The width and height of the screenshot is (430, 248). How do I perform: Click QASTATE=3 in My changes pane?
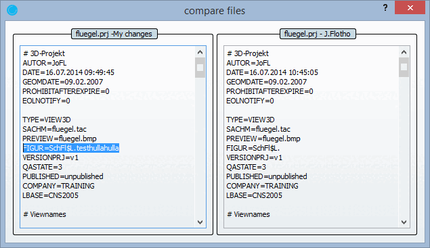pos(43,167)
